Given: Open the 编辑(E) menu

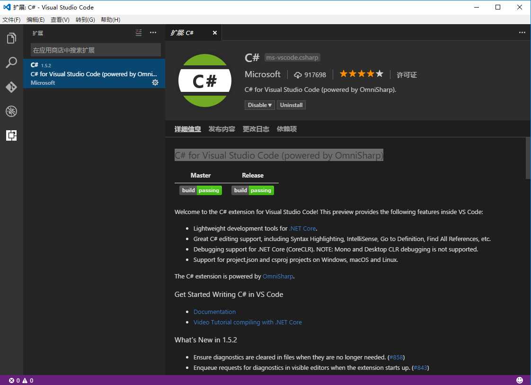Looking at the screenshot, I should [35, 20].
